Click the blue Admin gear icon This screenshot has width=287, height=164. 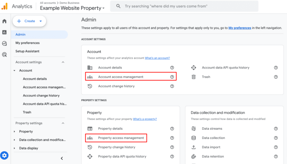4,155
